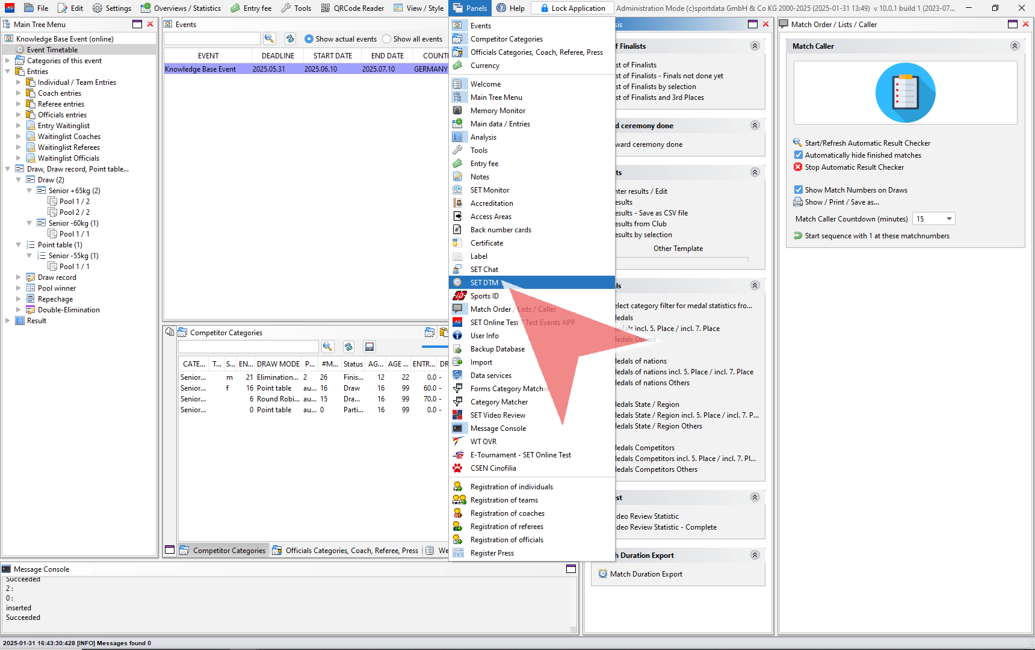
Task: Click the Sports ID icon in Panels menu
Action: (459, 296)
